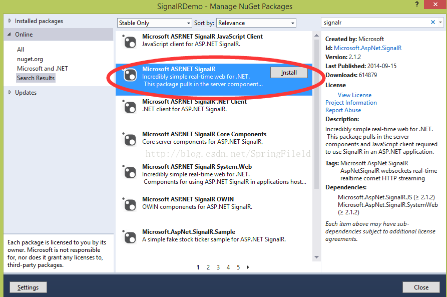Select the Search Results node

click(36, 78)
